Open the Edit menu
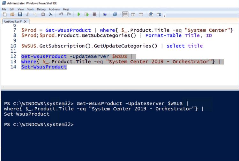The image size is (239, 161). [12, 9]
